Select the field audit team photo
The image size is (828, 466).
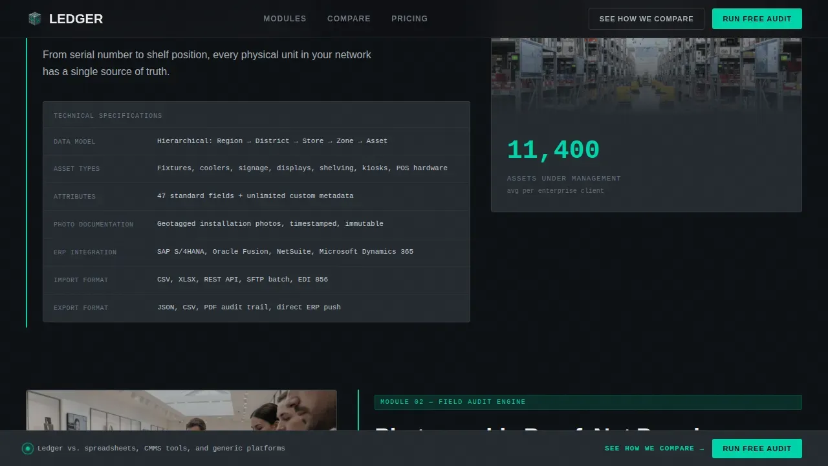tap(182, 410)
